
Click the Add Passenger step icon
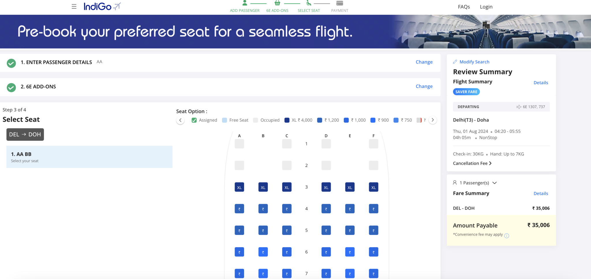click(x=245, y=3)
